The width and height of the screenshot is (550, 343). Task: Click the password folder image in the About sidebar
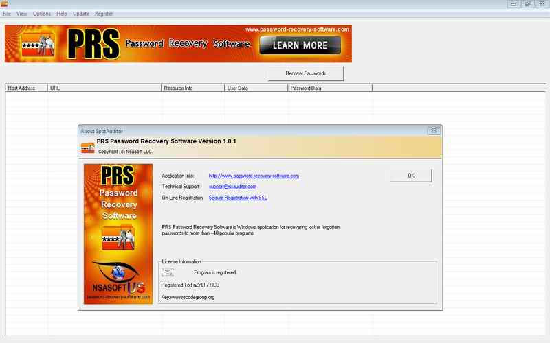(118, 238)
